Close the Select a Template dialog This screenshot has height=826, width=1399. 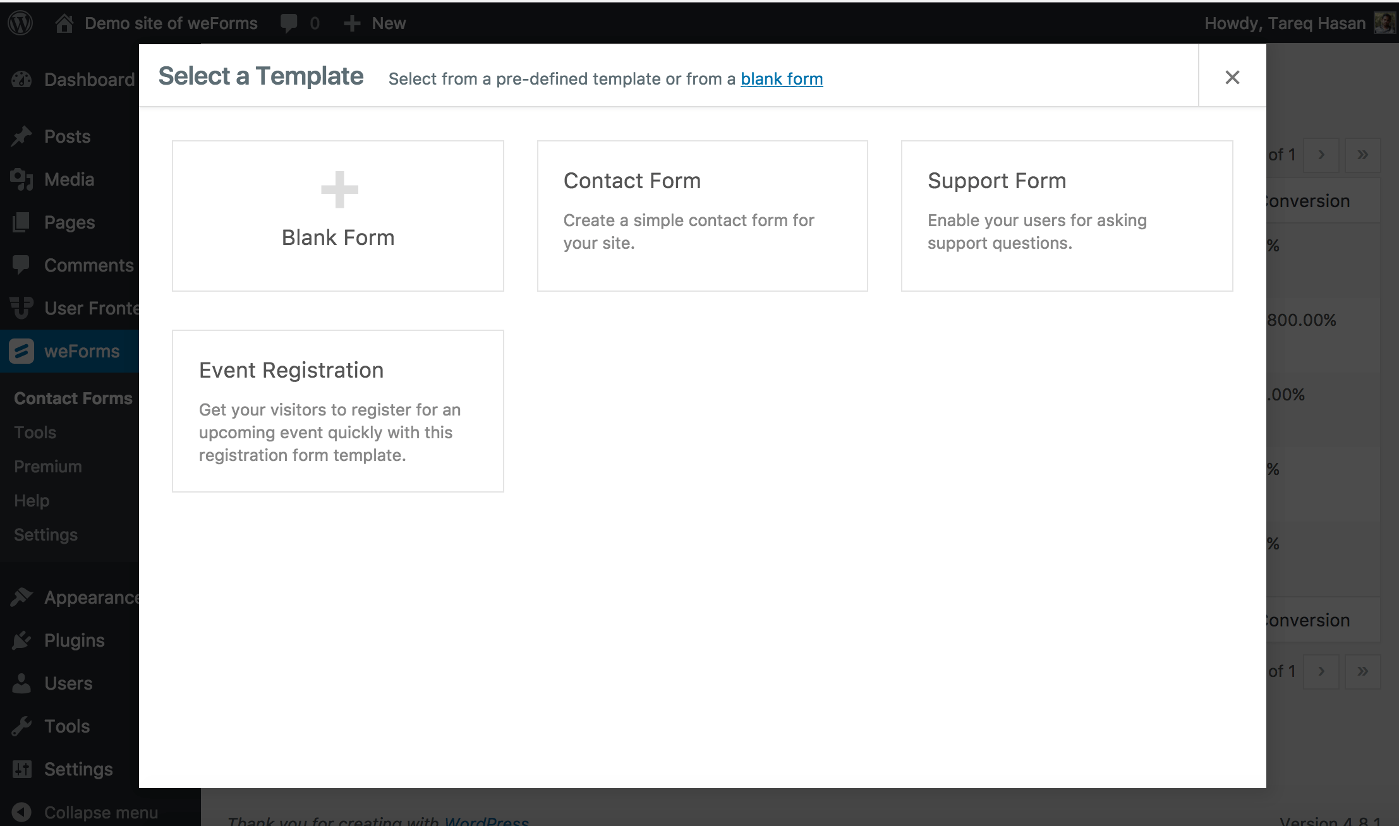(1233, 76)
